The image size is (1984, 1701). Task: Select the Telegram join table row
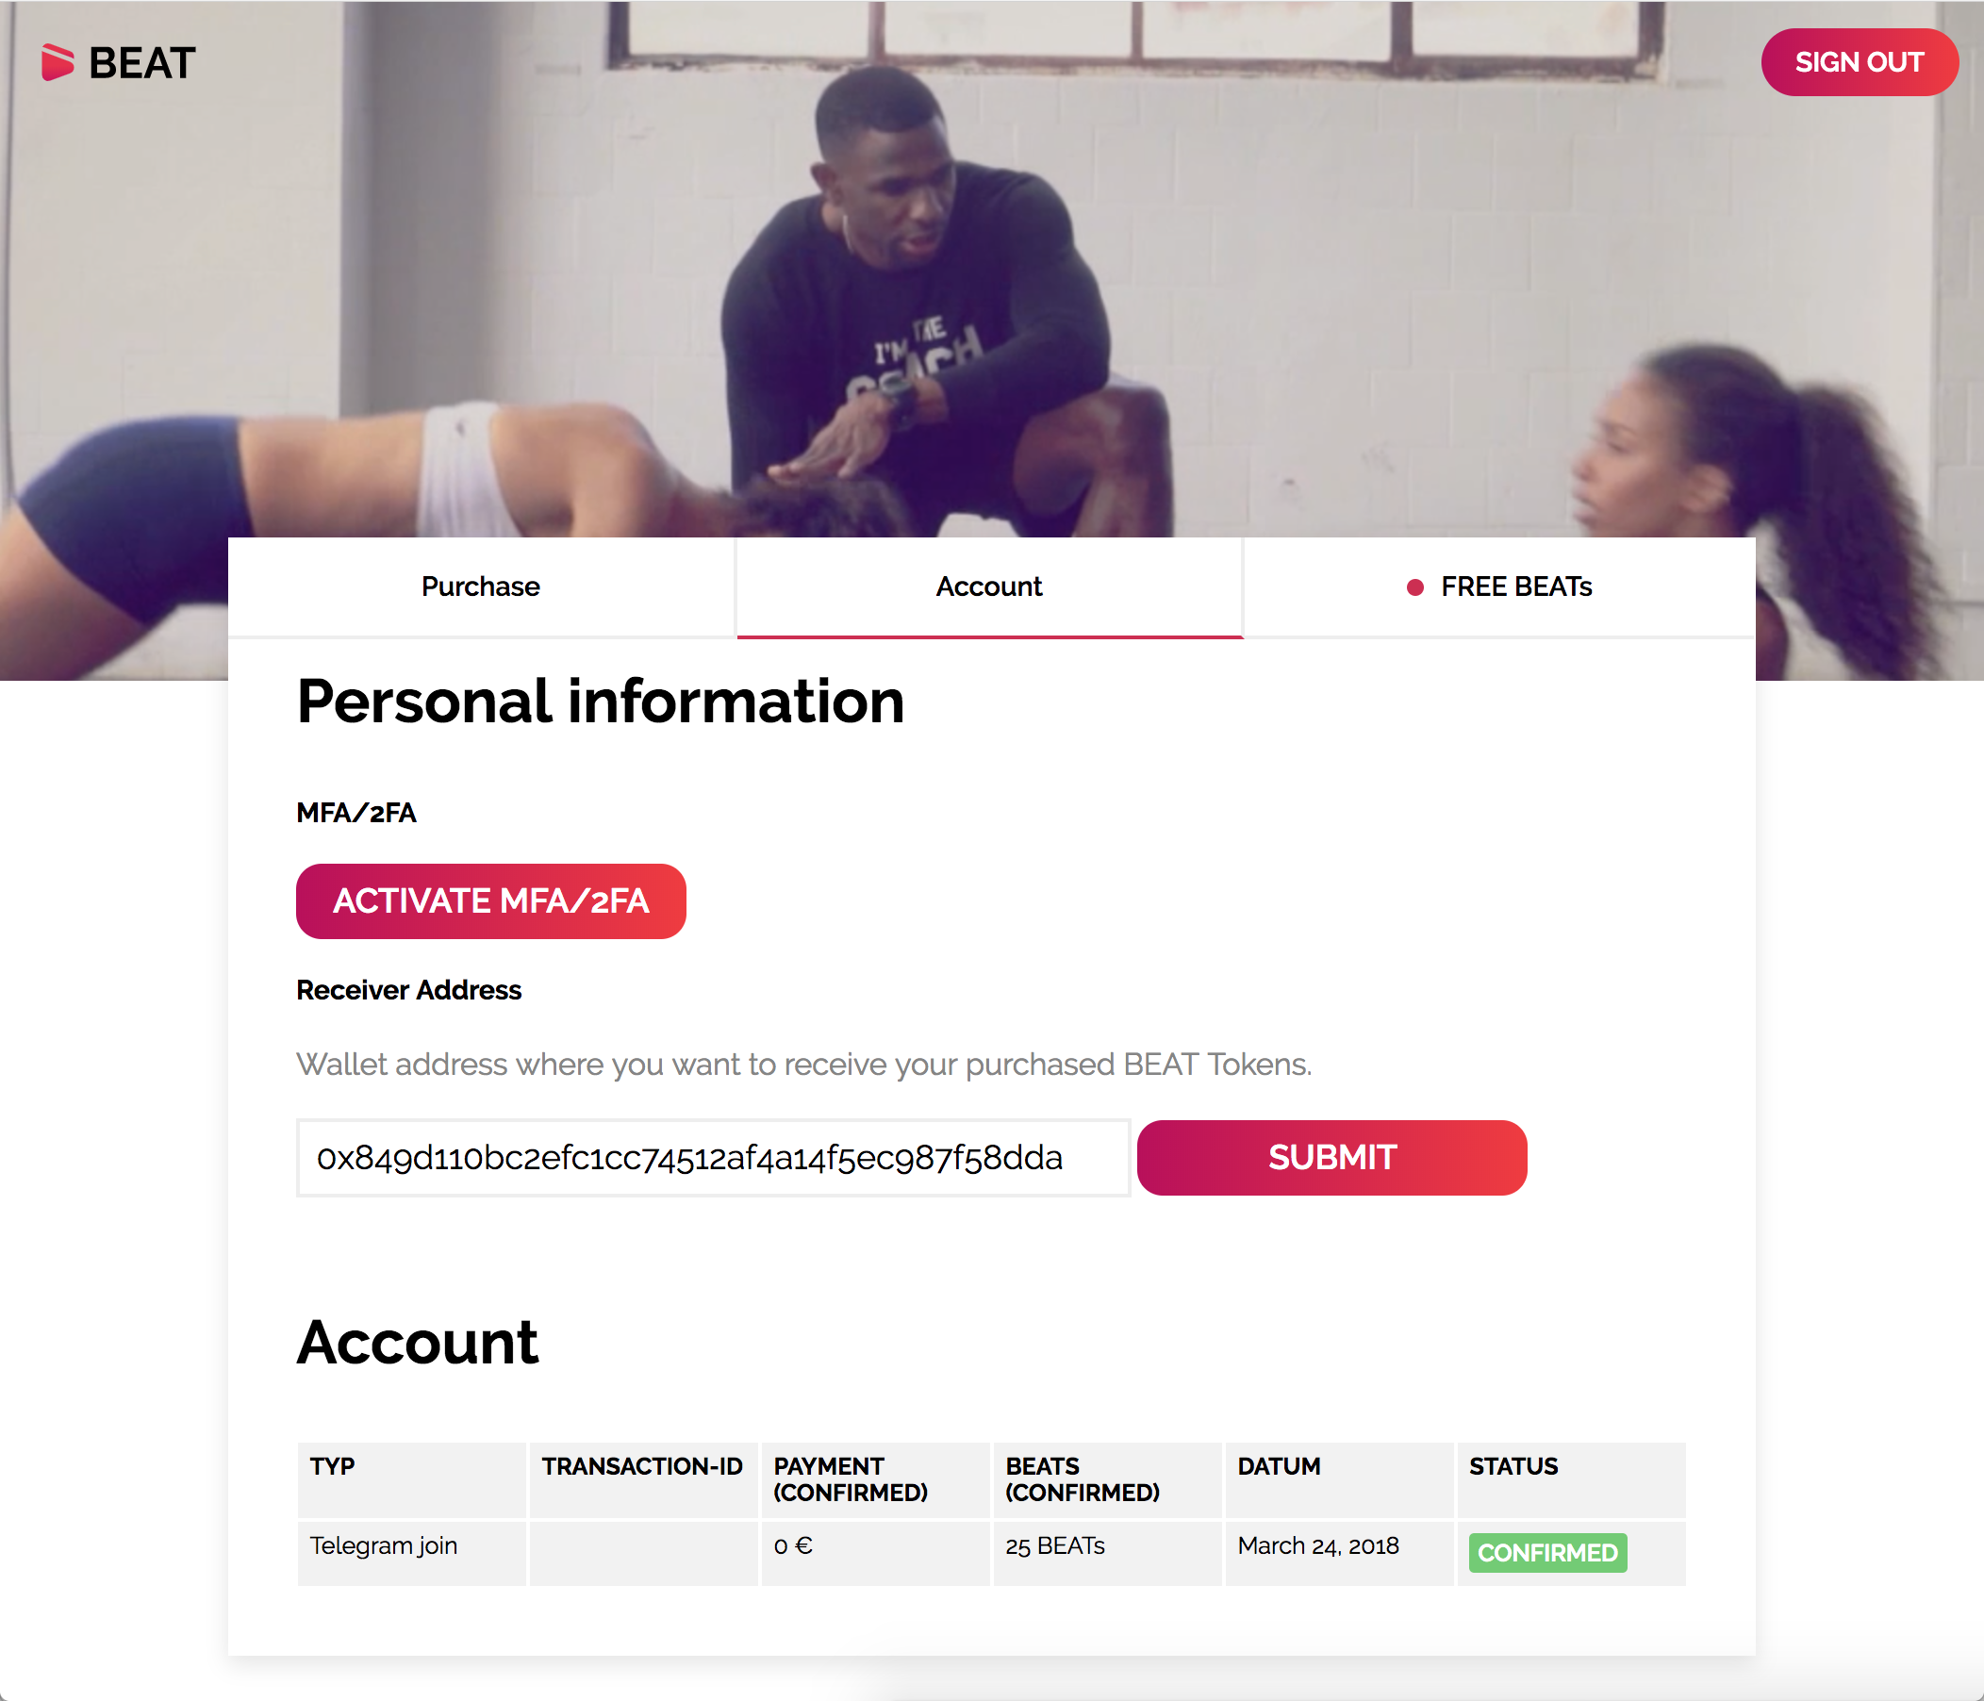click(991, 1554)
